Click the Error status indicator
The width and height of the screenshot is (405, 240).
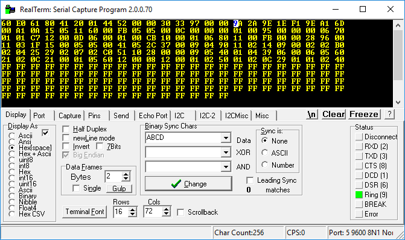tap(359, 214)
